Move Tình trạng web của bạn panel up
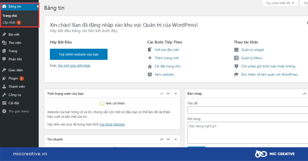 162,94
